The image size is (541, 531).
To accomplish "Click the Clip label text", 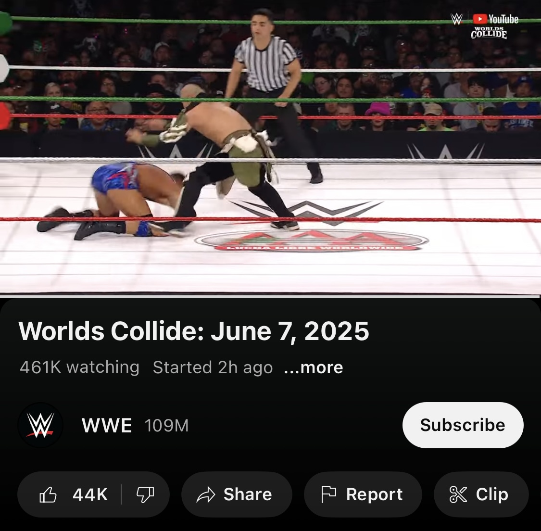I will click(492, 494).
